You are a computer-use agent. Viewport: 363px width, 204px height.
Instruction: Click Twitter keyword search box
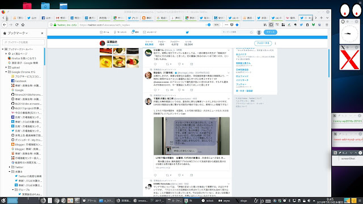pos(237,32)
